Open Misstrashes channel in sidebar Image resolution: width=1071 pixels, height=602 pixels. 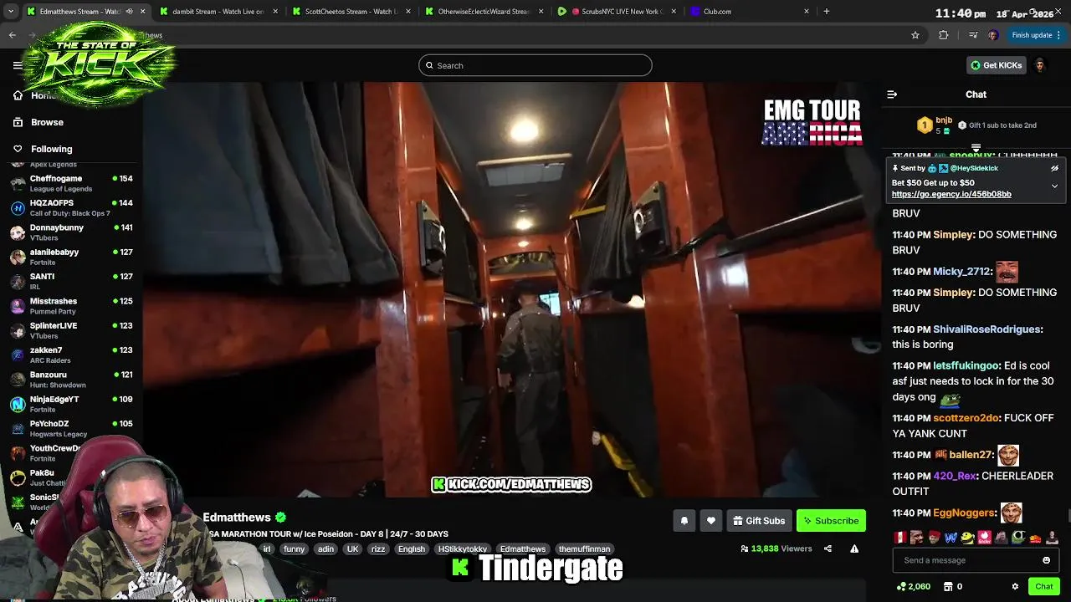tap(71, 306)
